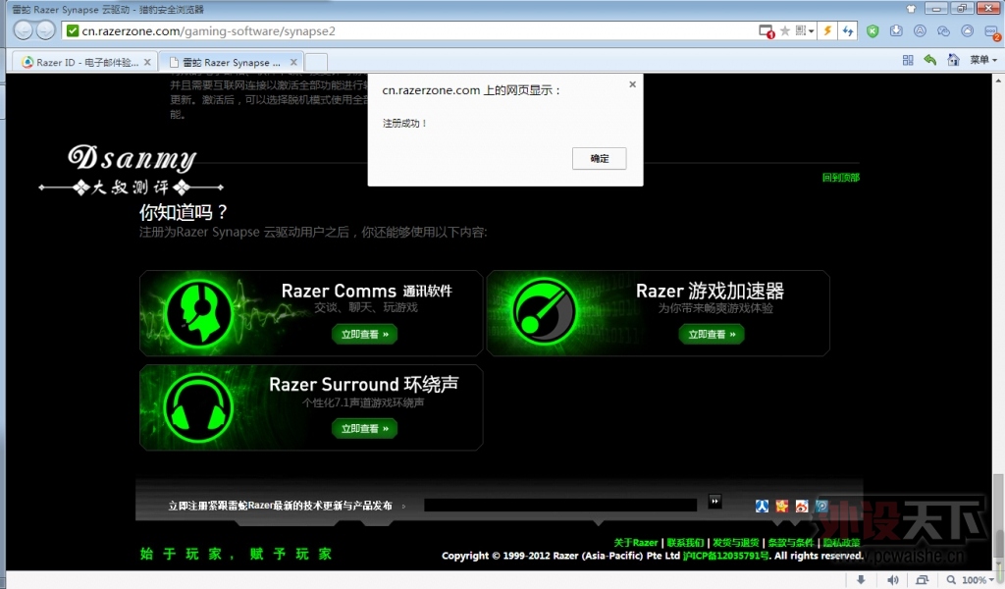Click the QR code icon in address bar
Screen dimensions: 1005x589
(x=801, y=30)
